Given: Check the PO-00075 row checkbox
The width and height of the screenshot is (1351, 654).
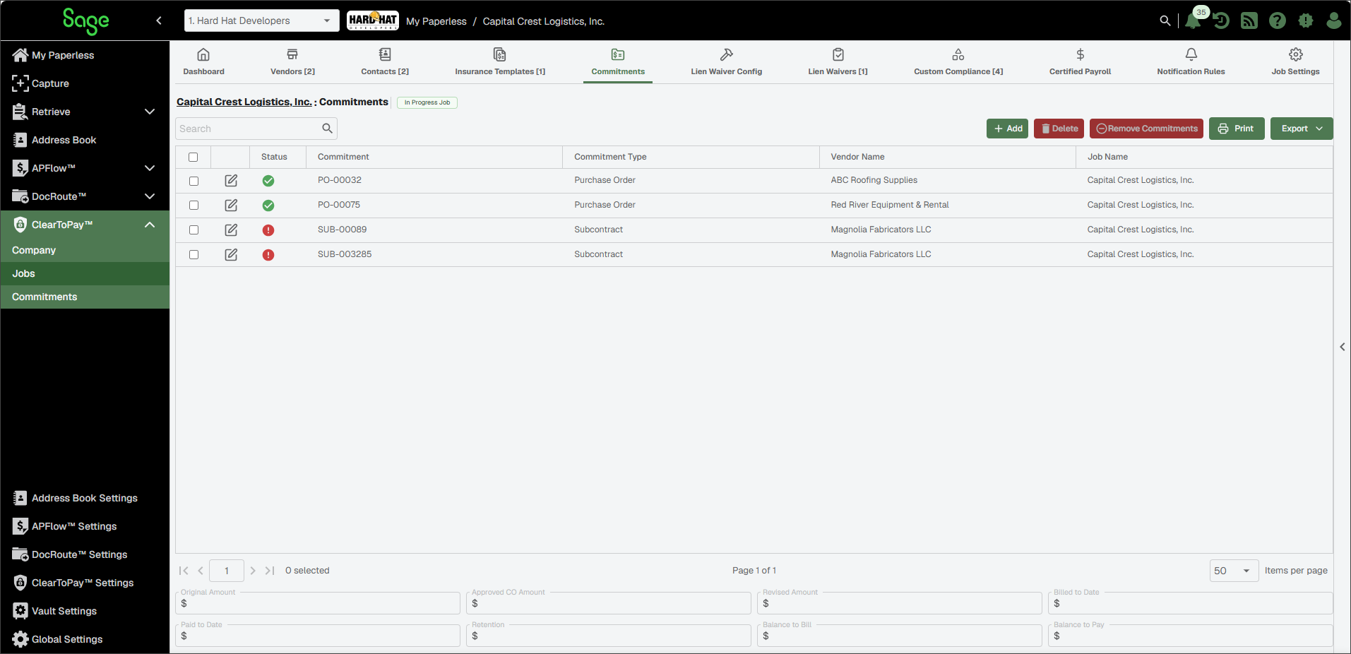Looking at the screenshot, I should coord(194,206).
